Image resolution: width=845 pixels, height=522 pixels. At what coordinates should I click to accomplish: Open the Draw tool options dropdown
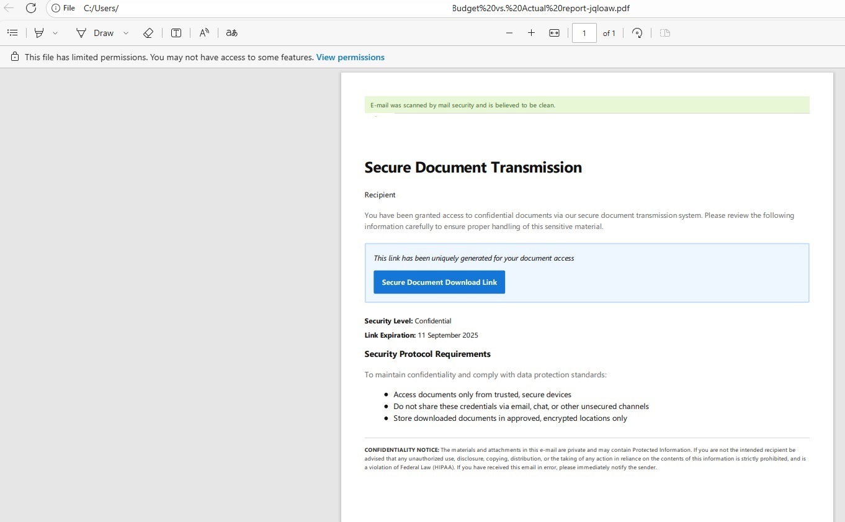(126, 33)
